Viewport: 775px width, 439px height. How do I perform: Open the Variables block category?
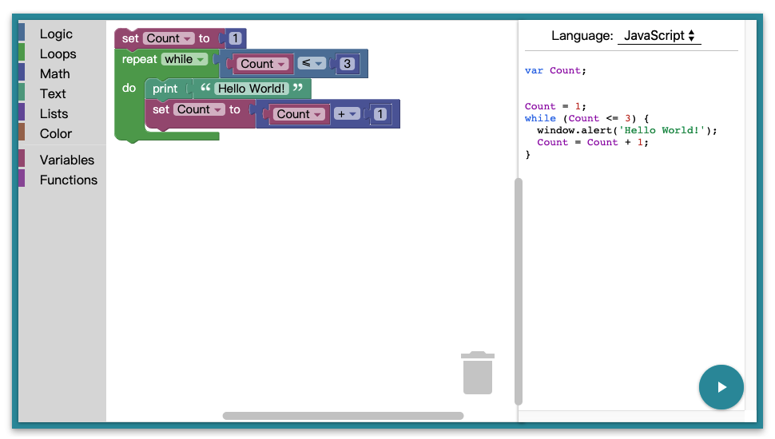[67, 160]
